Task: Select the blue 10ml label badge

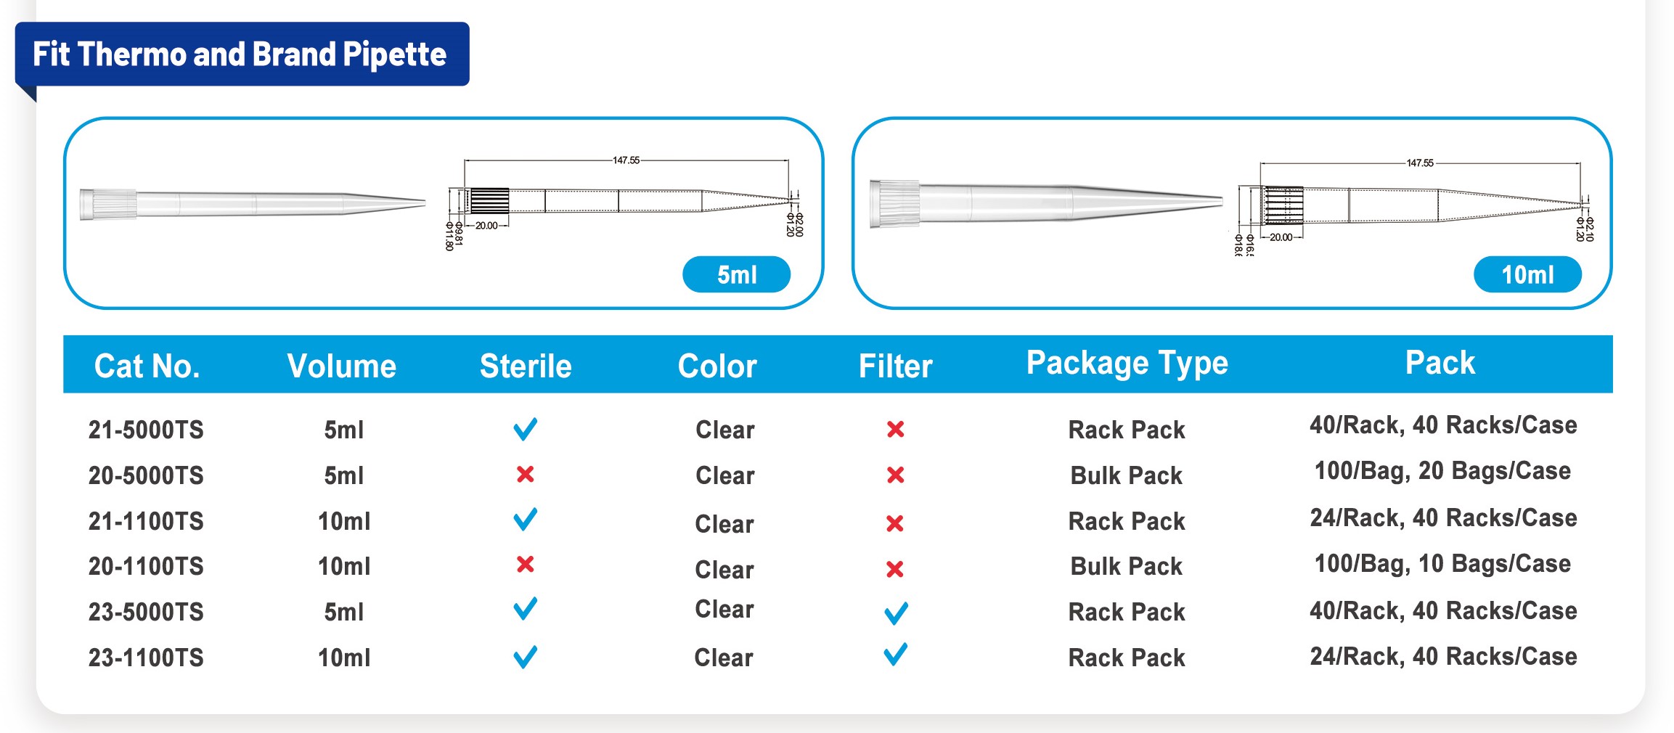Action: click(x=1527, y=274)
